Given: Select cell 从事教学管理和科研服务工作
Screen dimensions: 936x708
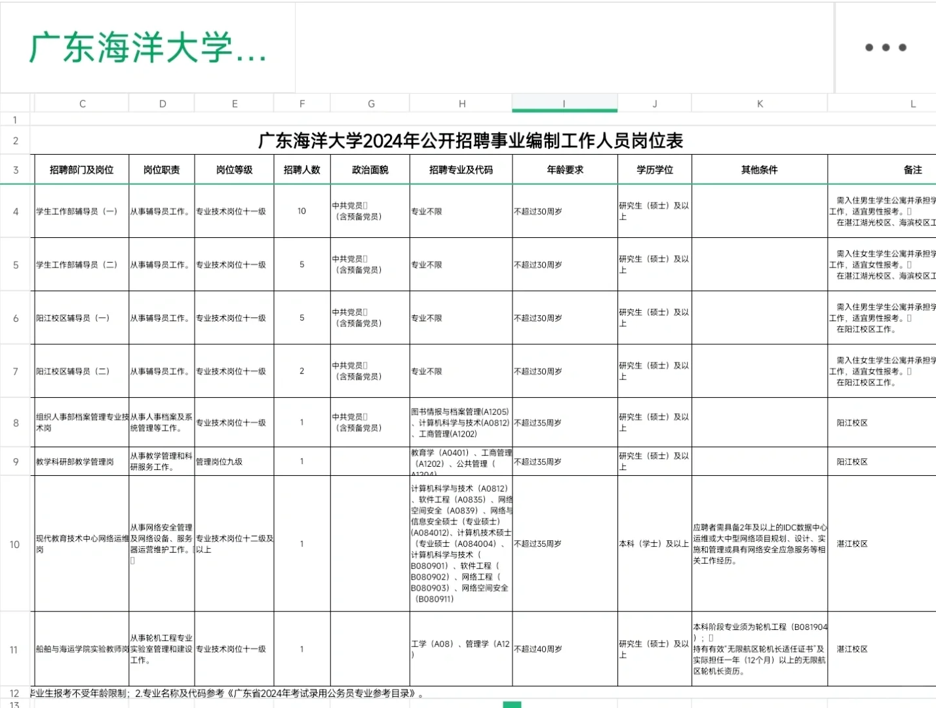Looking at the screenshot, I should coord(162,462).
